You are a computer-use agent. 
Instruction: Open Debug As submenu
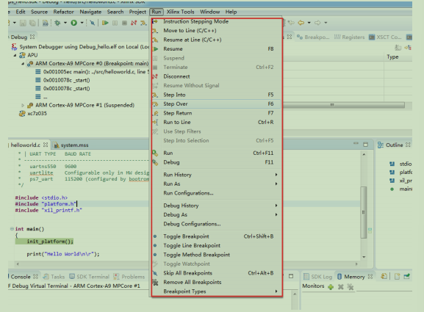point(216,215)
